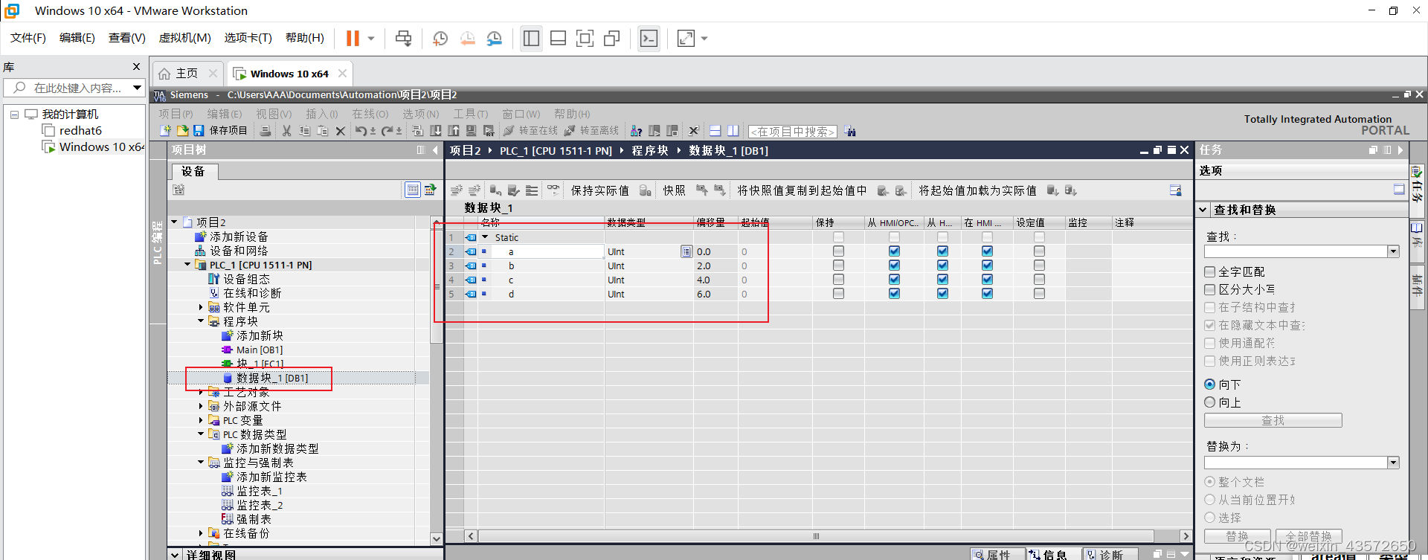1428x560 pixels.
Task: Select the 设备 tab in project tree
Action: 193,171
